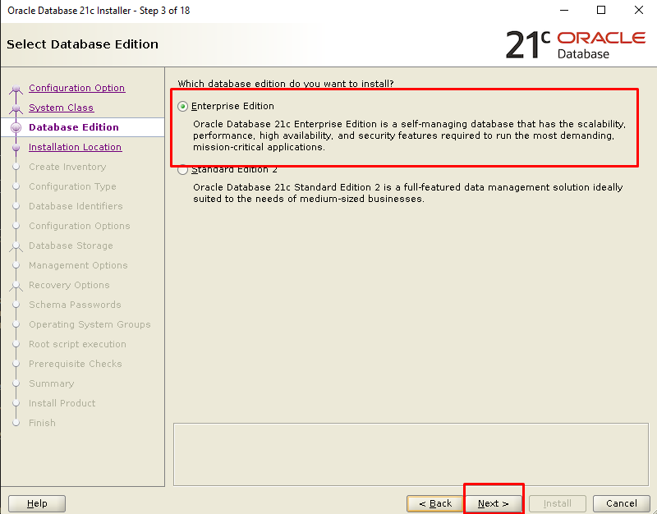Viewport: 657px width, 514px height.
Task: Cancel the installer
Action: [622, 503]
